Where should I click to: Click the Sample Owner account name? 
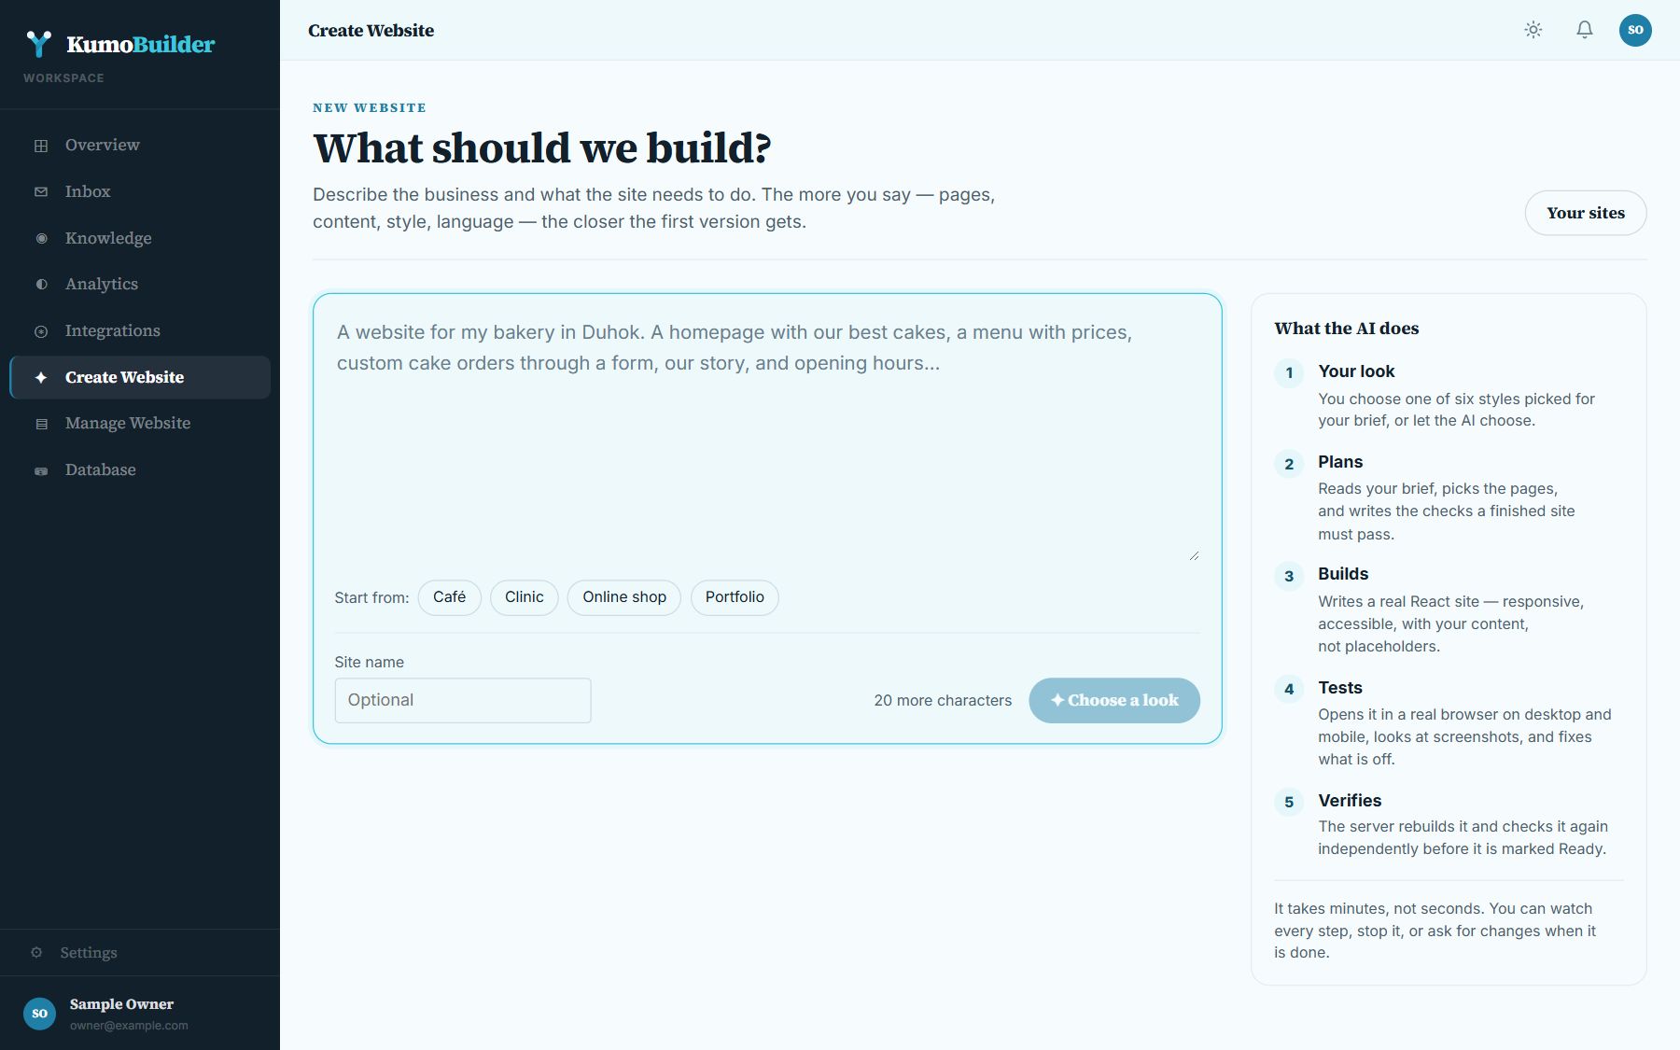121,1004
